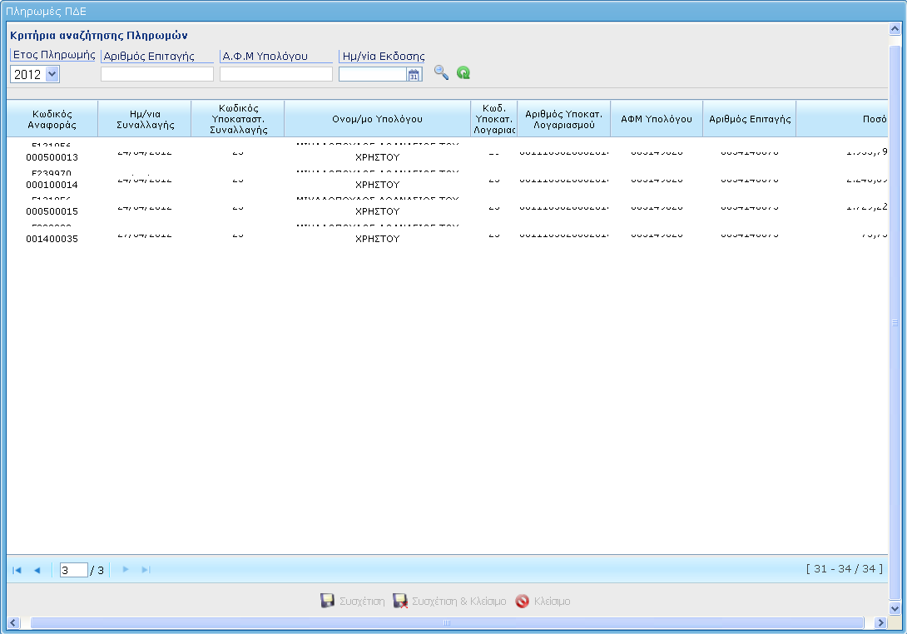Click the Κλείσιμο button label

552,602
